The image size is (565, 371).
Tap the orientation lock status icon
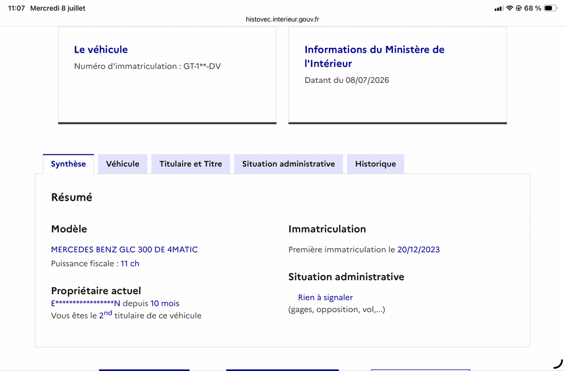(x=519, y=8)
